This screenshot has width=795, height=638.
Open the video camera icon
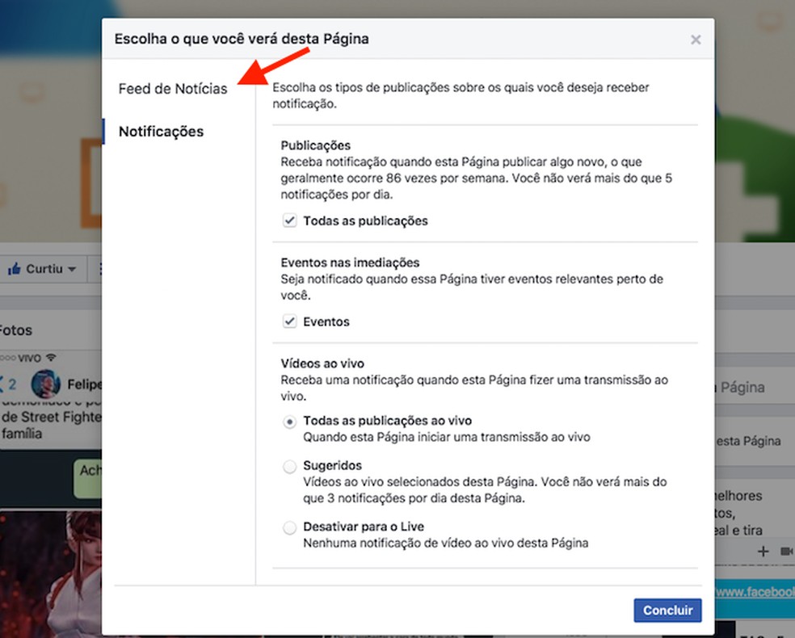point(784,551)
